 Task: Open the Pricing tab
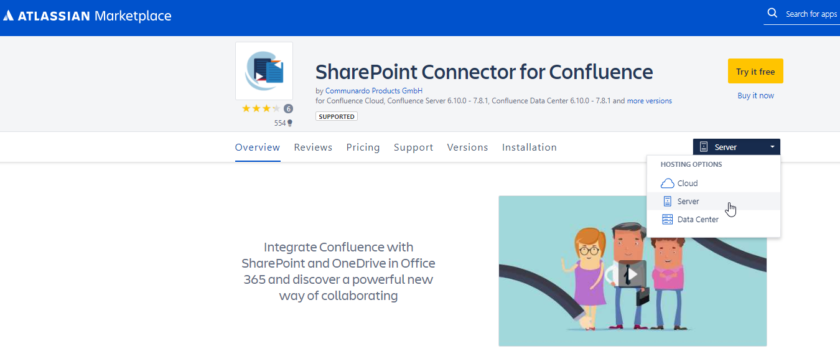coord(363,148)
